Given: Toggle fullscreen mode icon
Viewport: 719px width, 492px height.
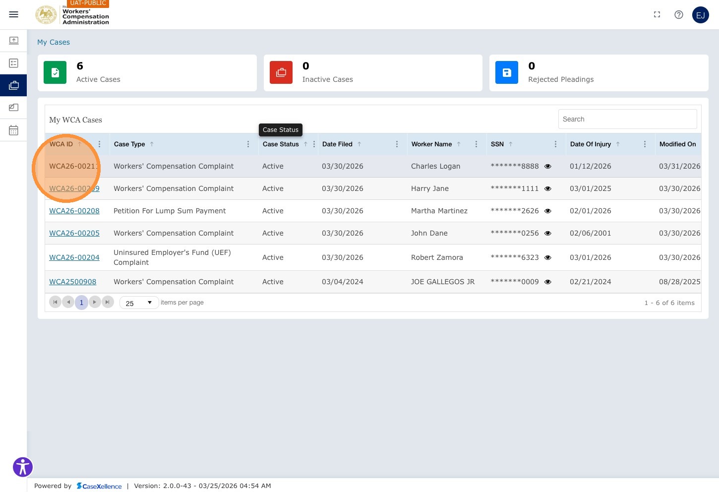Looking at the screenshot, I should click(657, 15).
